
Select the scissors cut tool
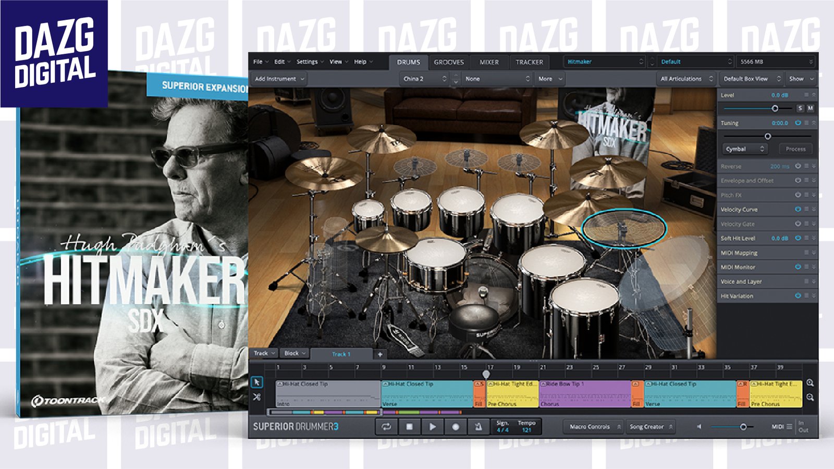point(257,397)
